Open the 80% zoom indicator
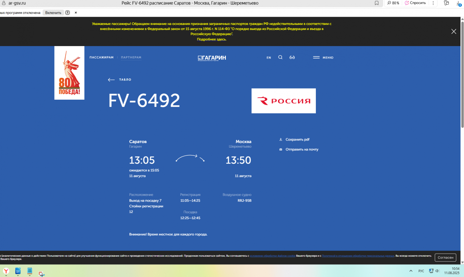Screen dimensions: 464x277 [x=393, y=3]
